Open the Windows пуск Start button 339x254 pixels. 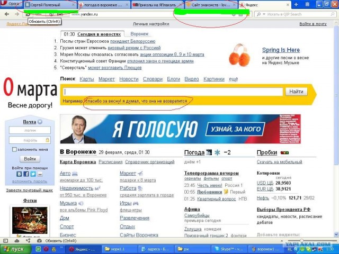click(15, 249)
